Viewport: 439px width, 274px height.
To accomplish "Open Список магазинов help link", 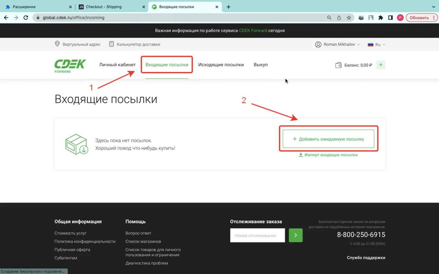I will click(143, 241).
